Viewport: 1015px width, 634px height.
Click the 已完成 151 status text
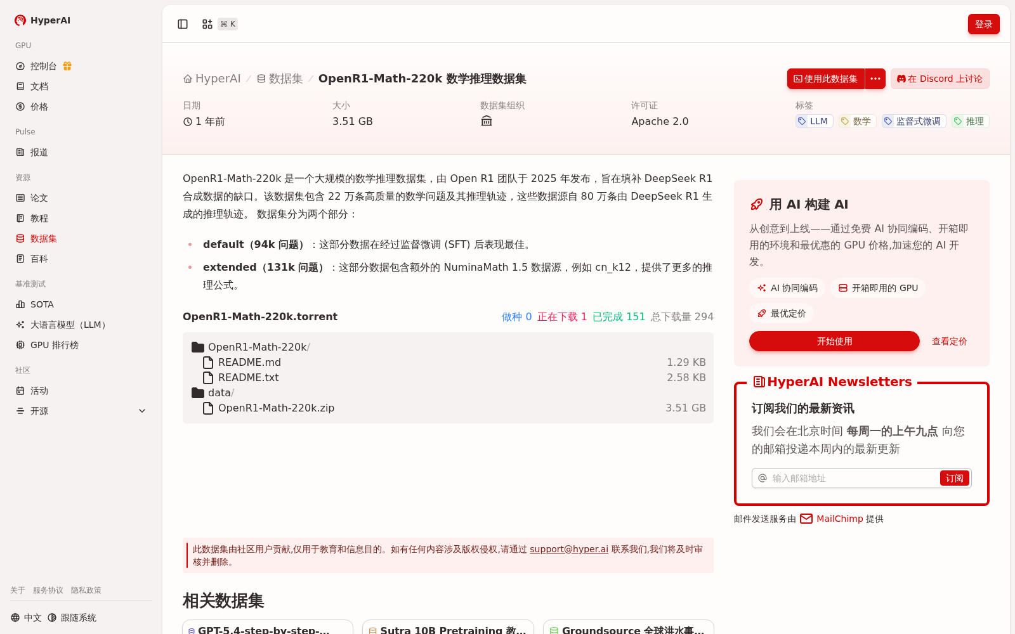(x=619, y=316)
